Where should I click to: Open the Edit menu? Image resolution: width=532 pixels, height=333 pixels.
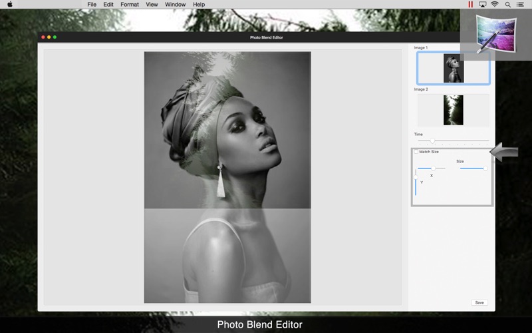pyautogui.click(x=108, y=5)
